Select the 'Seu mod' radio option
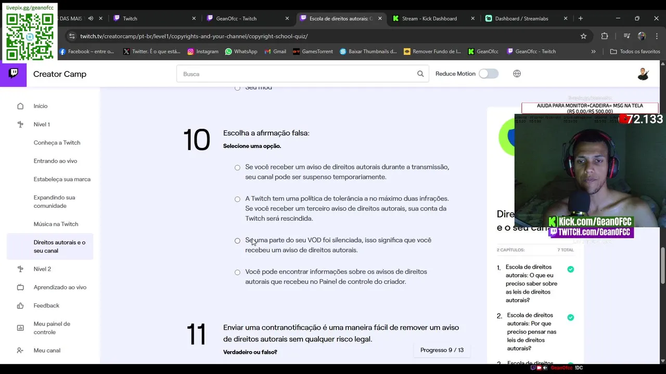This screenshot has height=374, width=666. (x=237, y=88)
